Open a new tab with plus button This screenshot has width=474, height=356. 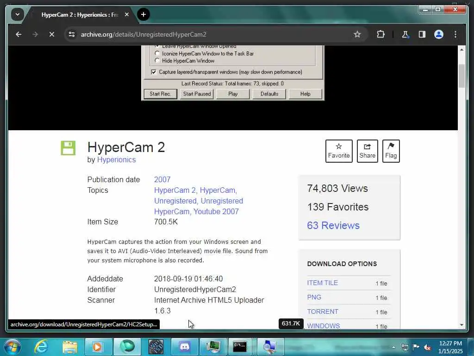pyautogui.click(x=143, y=14)
